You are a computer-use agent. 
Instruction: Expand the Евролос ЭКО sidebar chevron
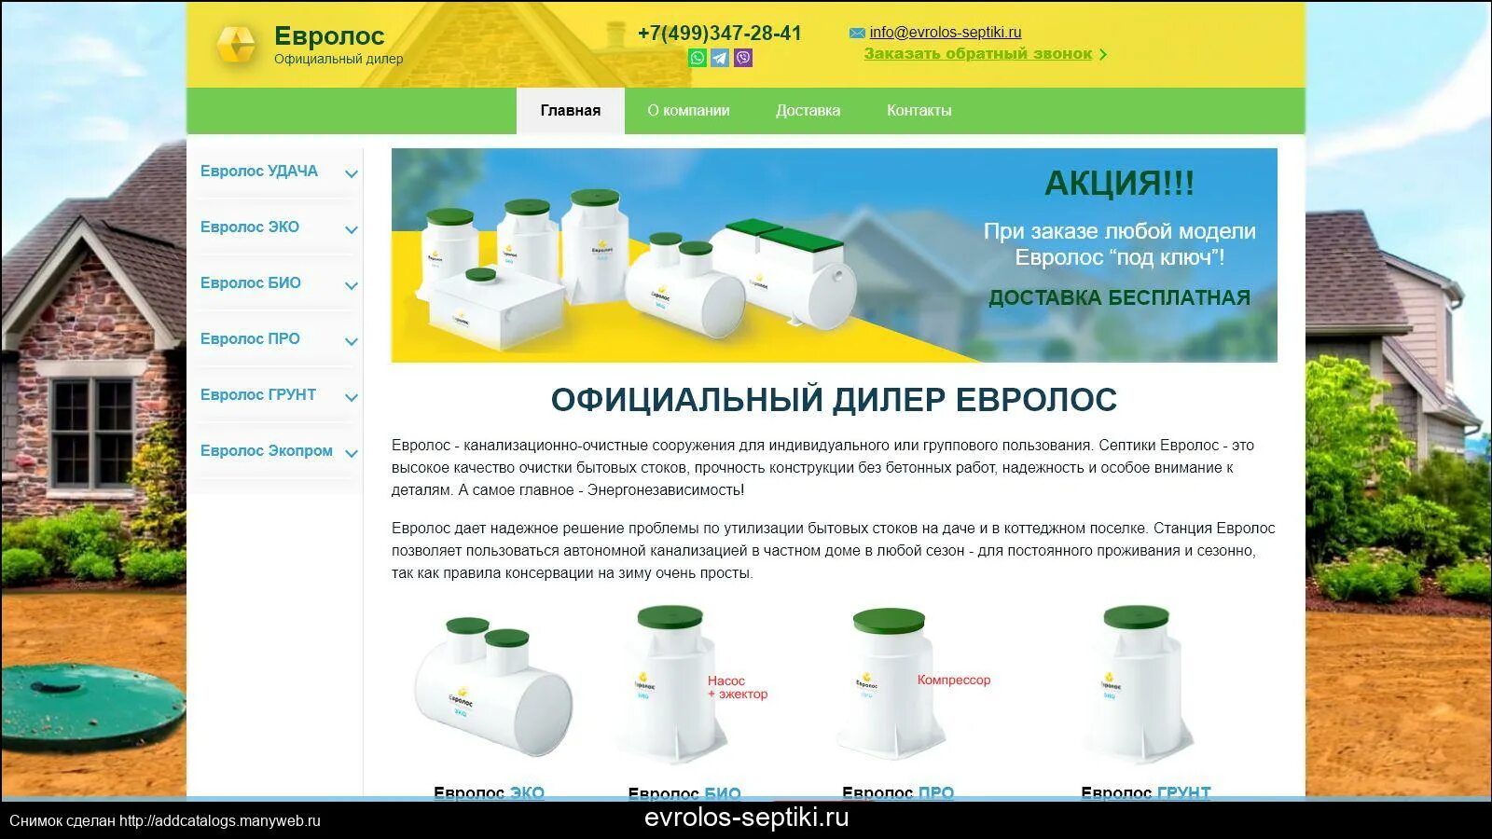click(x=352, y=229)
